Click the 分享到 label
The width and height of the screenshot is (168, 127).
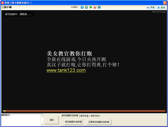[x=74, y=7]
